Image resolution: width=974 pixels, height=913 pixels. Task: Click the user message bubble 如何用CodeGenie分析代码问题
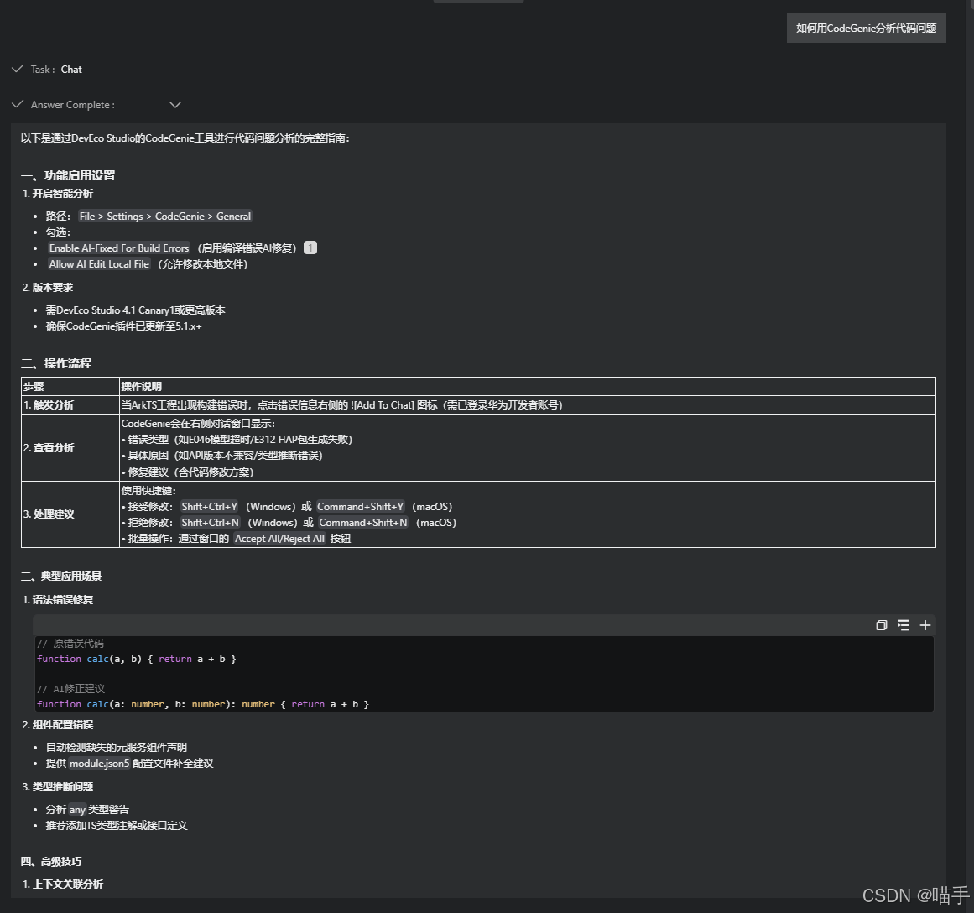tap(866, 28)
